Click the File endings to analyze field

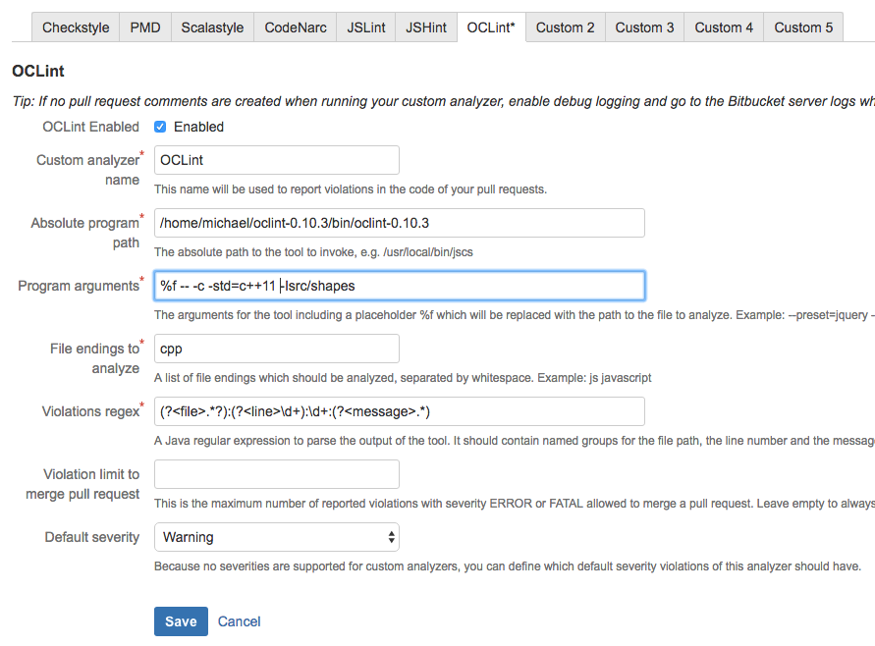(x=276, y=349)
